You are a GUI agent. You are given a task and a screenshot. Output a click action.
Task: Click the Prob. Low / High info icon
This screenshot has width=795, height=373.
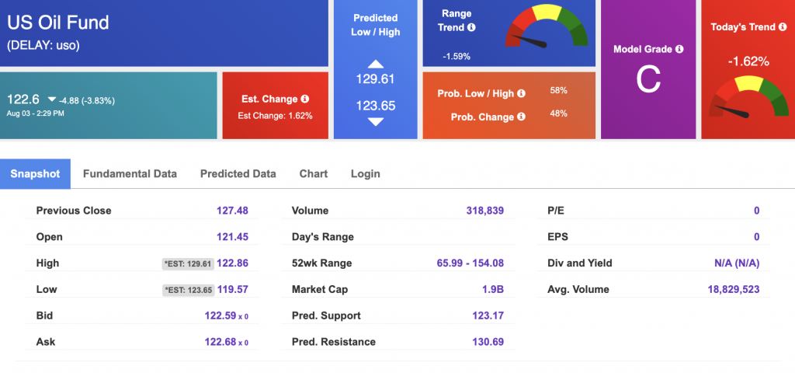521,93
